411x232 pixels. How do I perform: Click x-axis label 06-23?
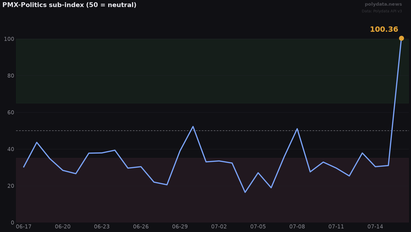(x=102, y=227)
